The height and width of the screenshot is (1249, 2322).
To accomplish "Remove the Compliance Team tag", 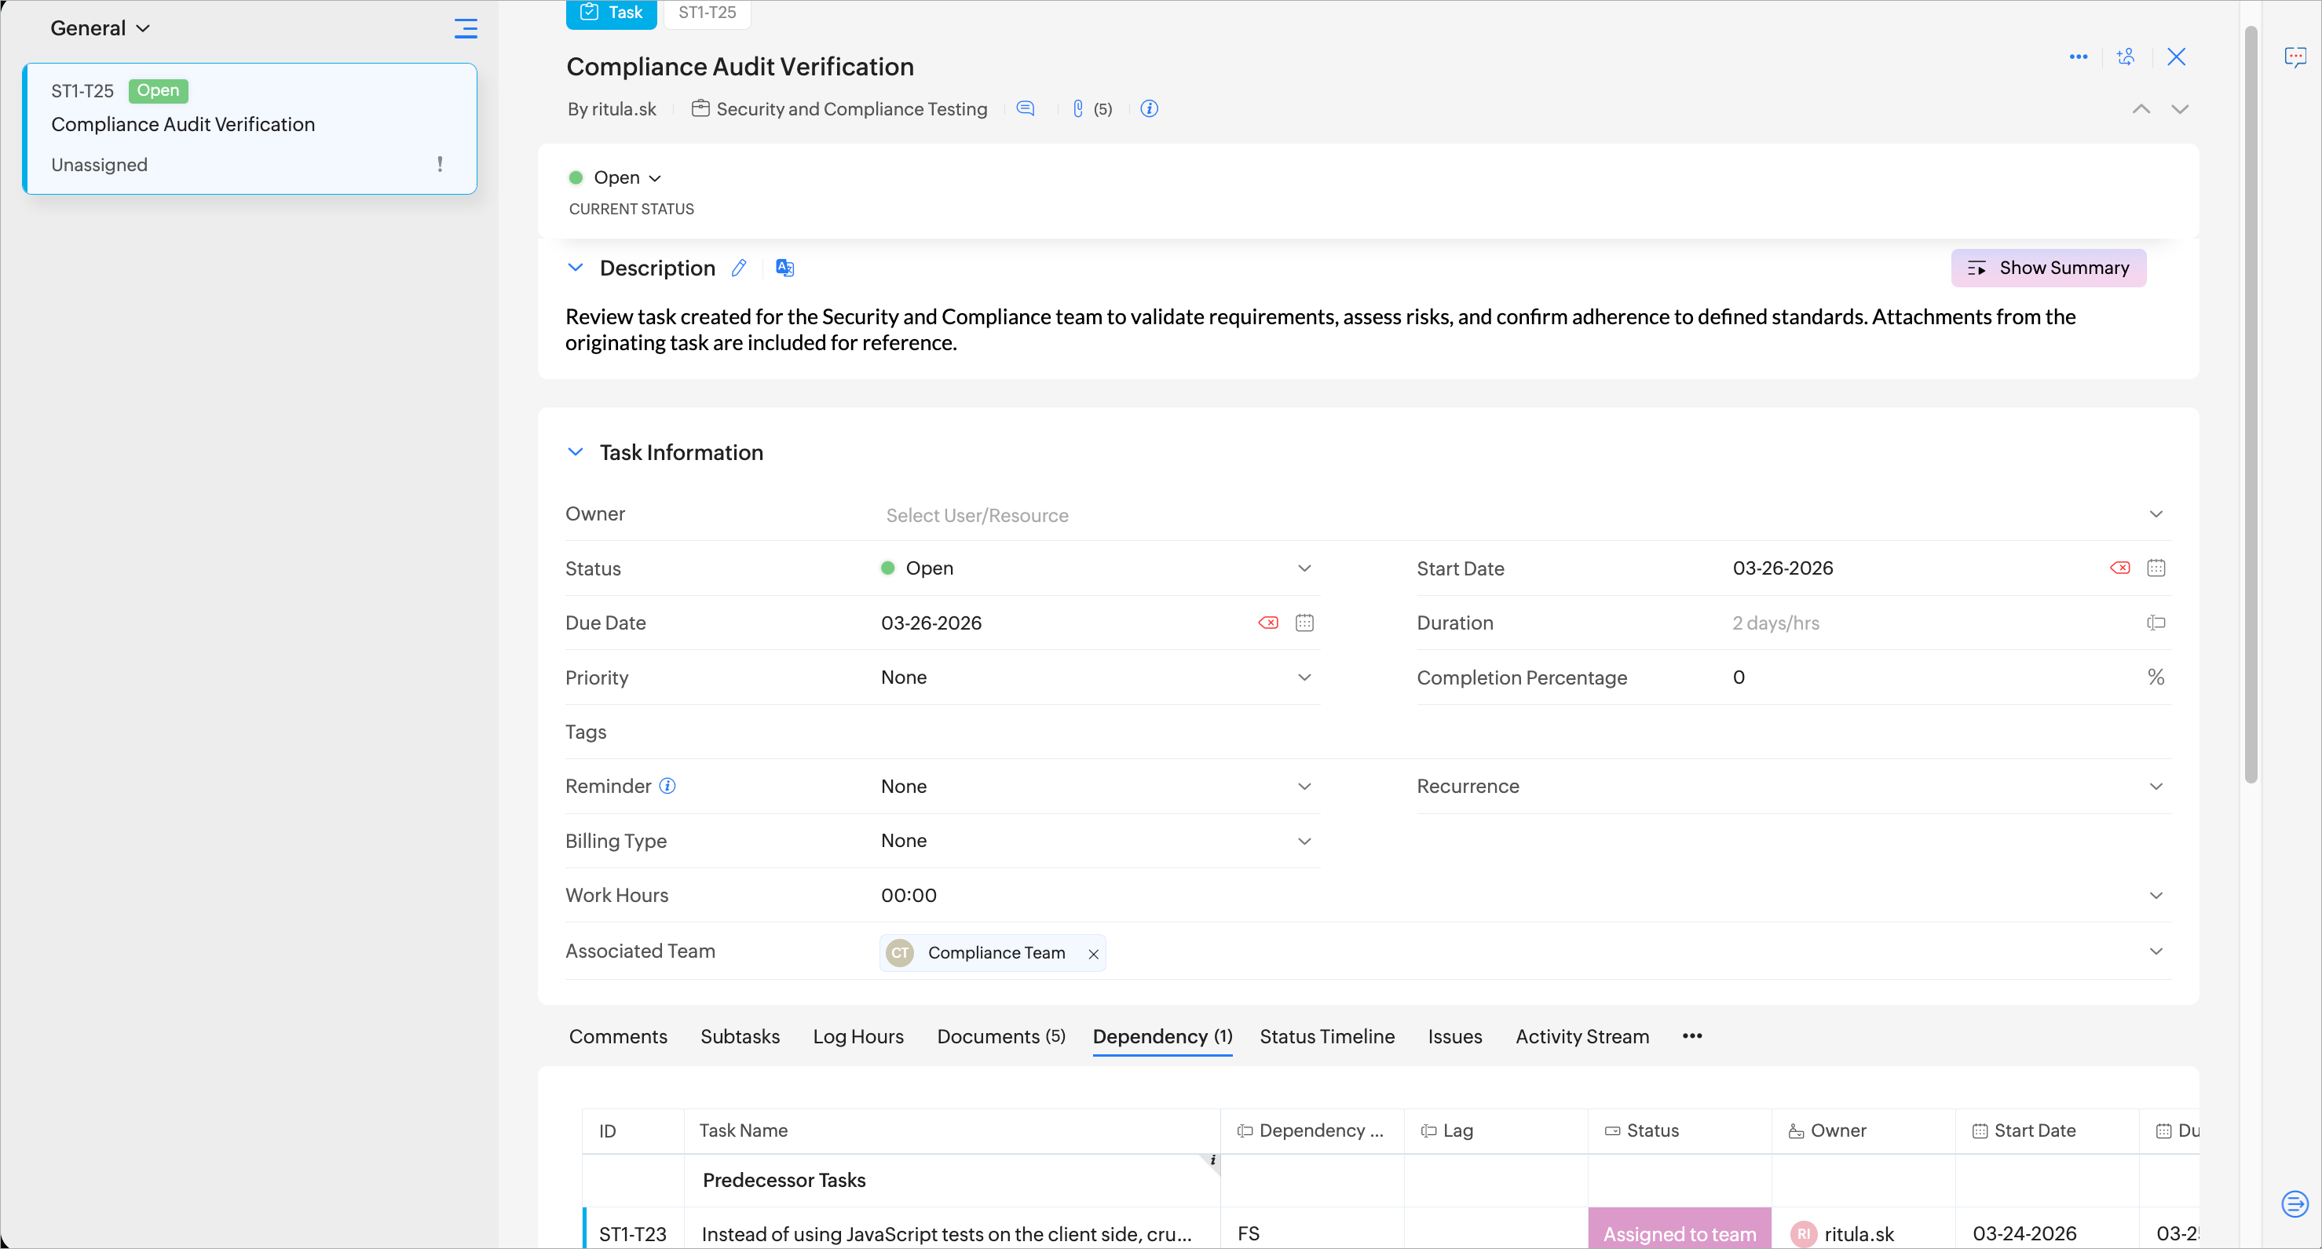I will pyautogui.click(x=1092, y=953).
